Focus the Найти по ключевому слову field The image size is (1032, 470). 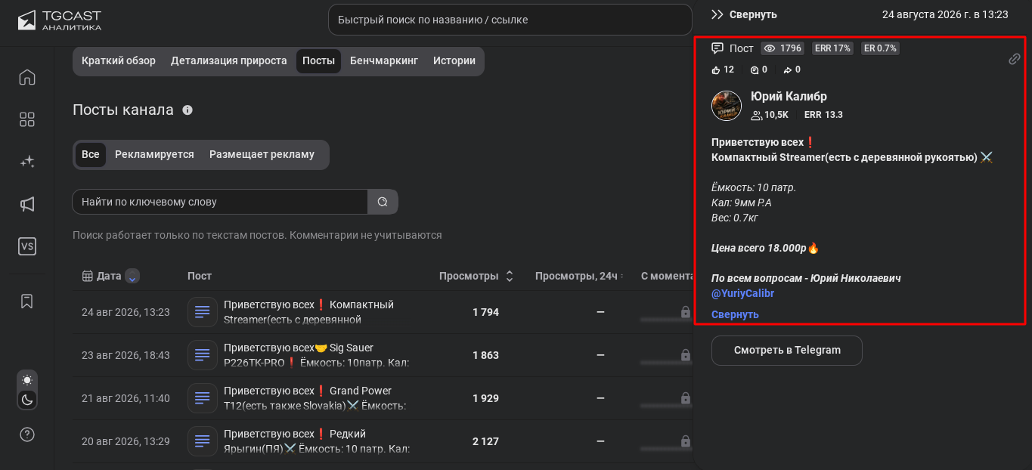(x=220, y=202)
